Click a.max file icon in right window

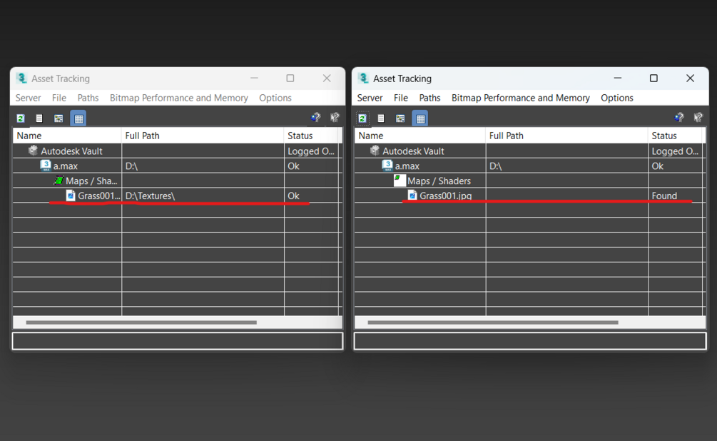pos(387,166)
